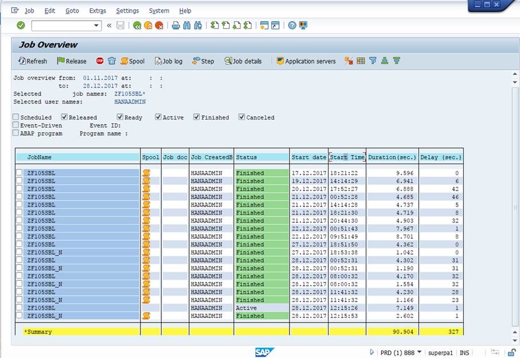Screen dimensions: 520x358
Task: Open spool icon for job started 14:14:29
Action: [x=146, y=181]
